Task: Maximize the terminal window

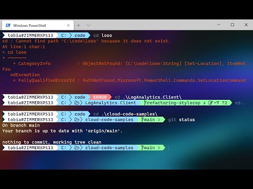Action: tap(232, 25)
